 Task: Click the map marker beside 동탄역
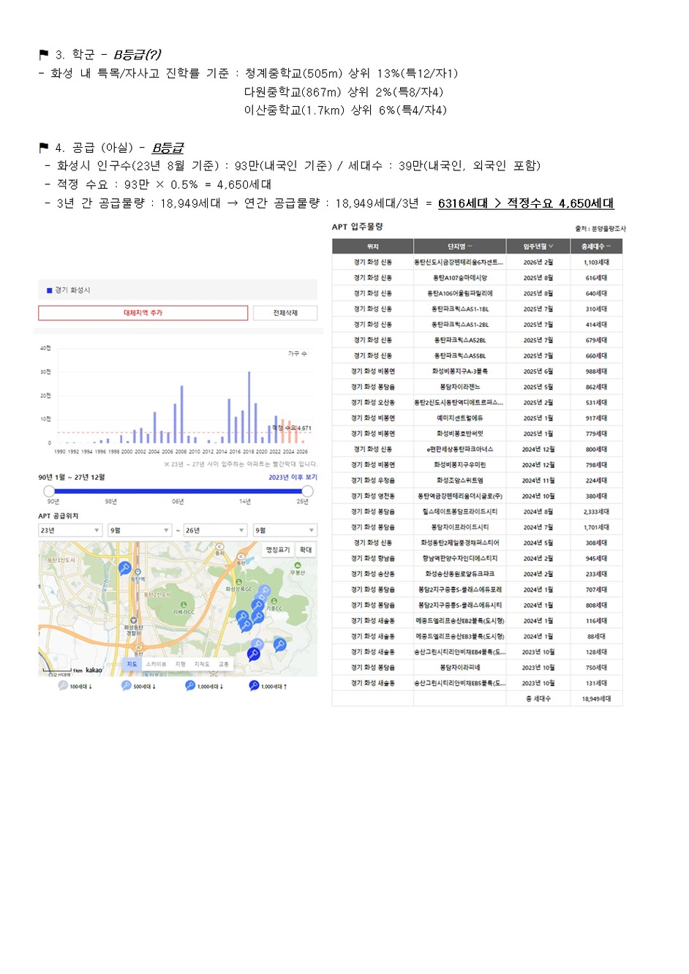pos(124,568)
